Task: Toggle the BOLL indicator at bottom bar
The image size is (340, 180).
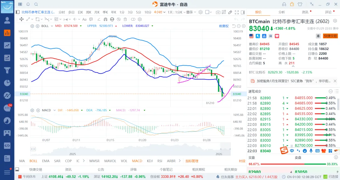Action: (33, 161)
